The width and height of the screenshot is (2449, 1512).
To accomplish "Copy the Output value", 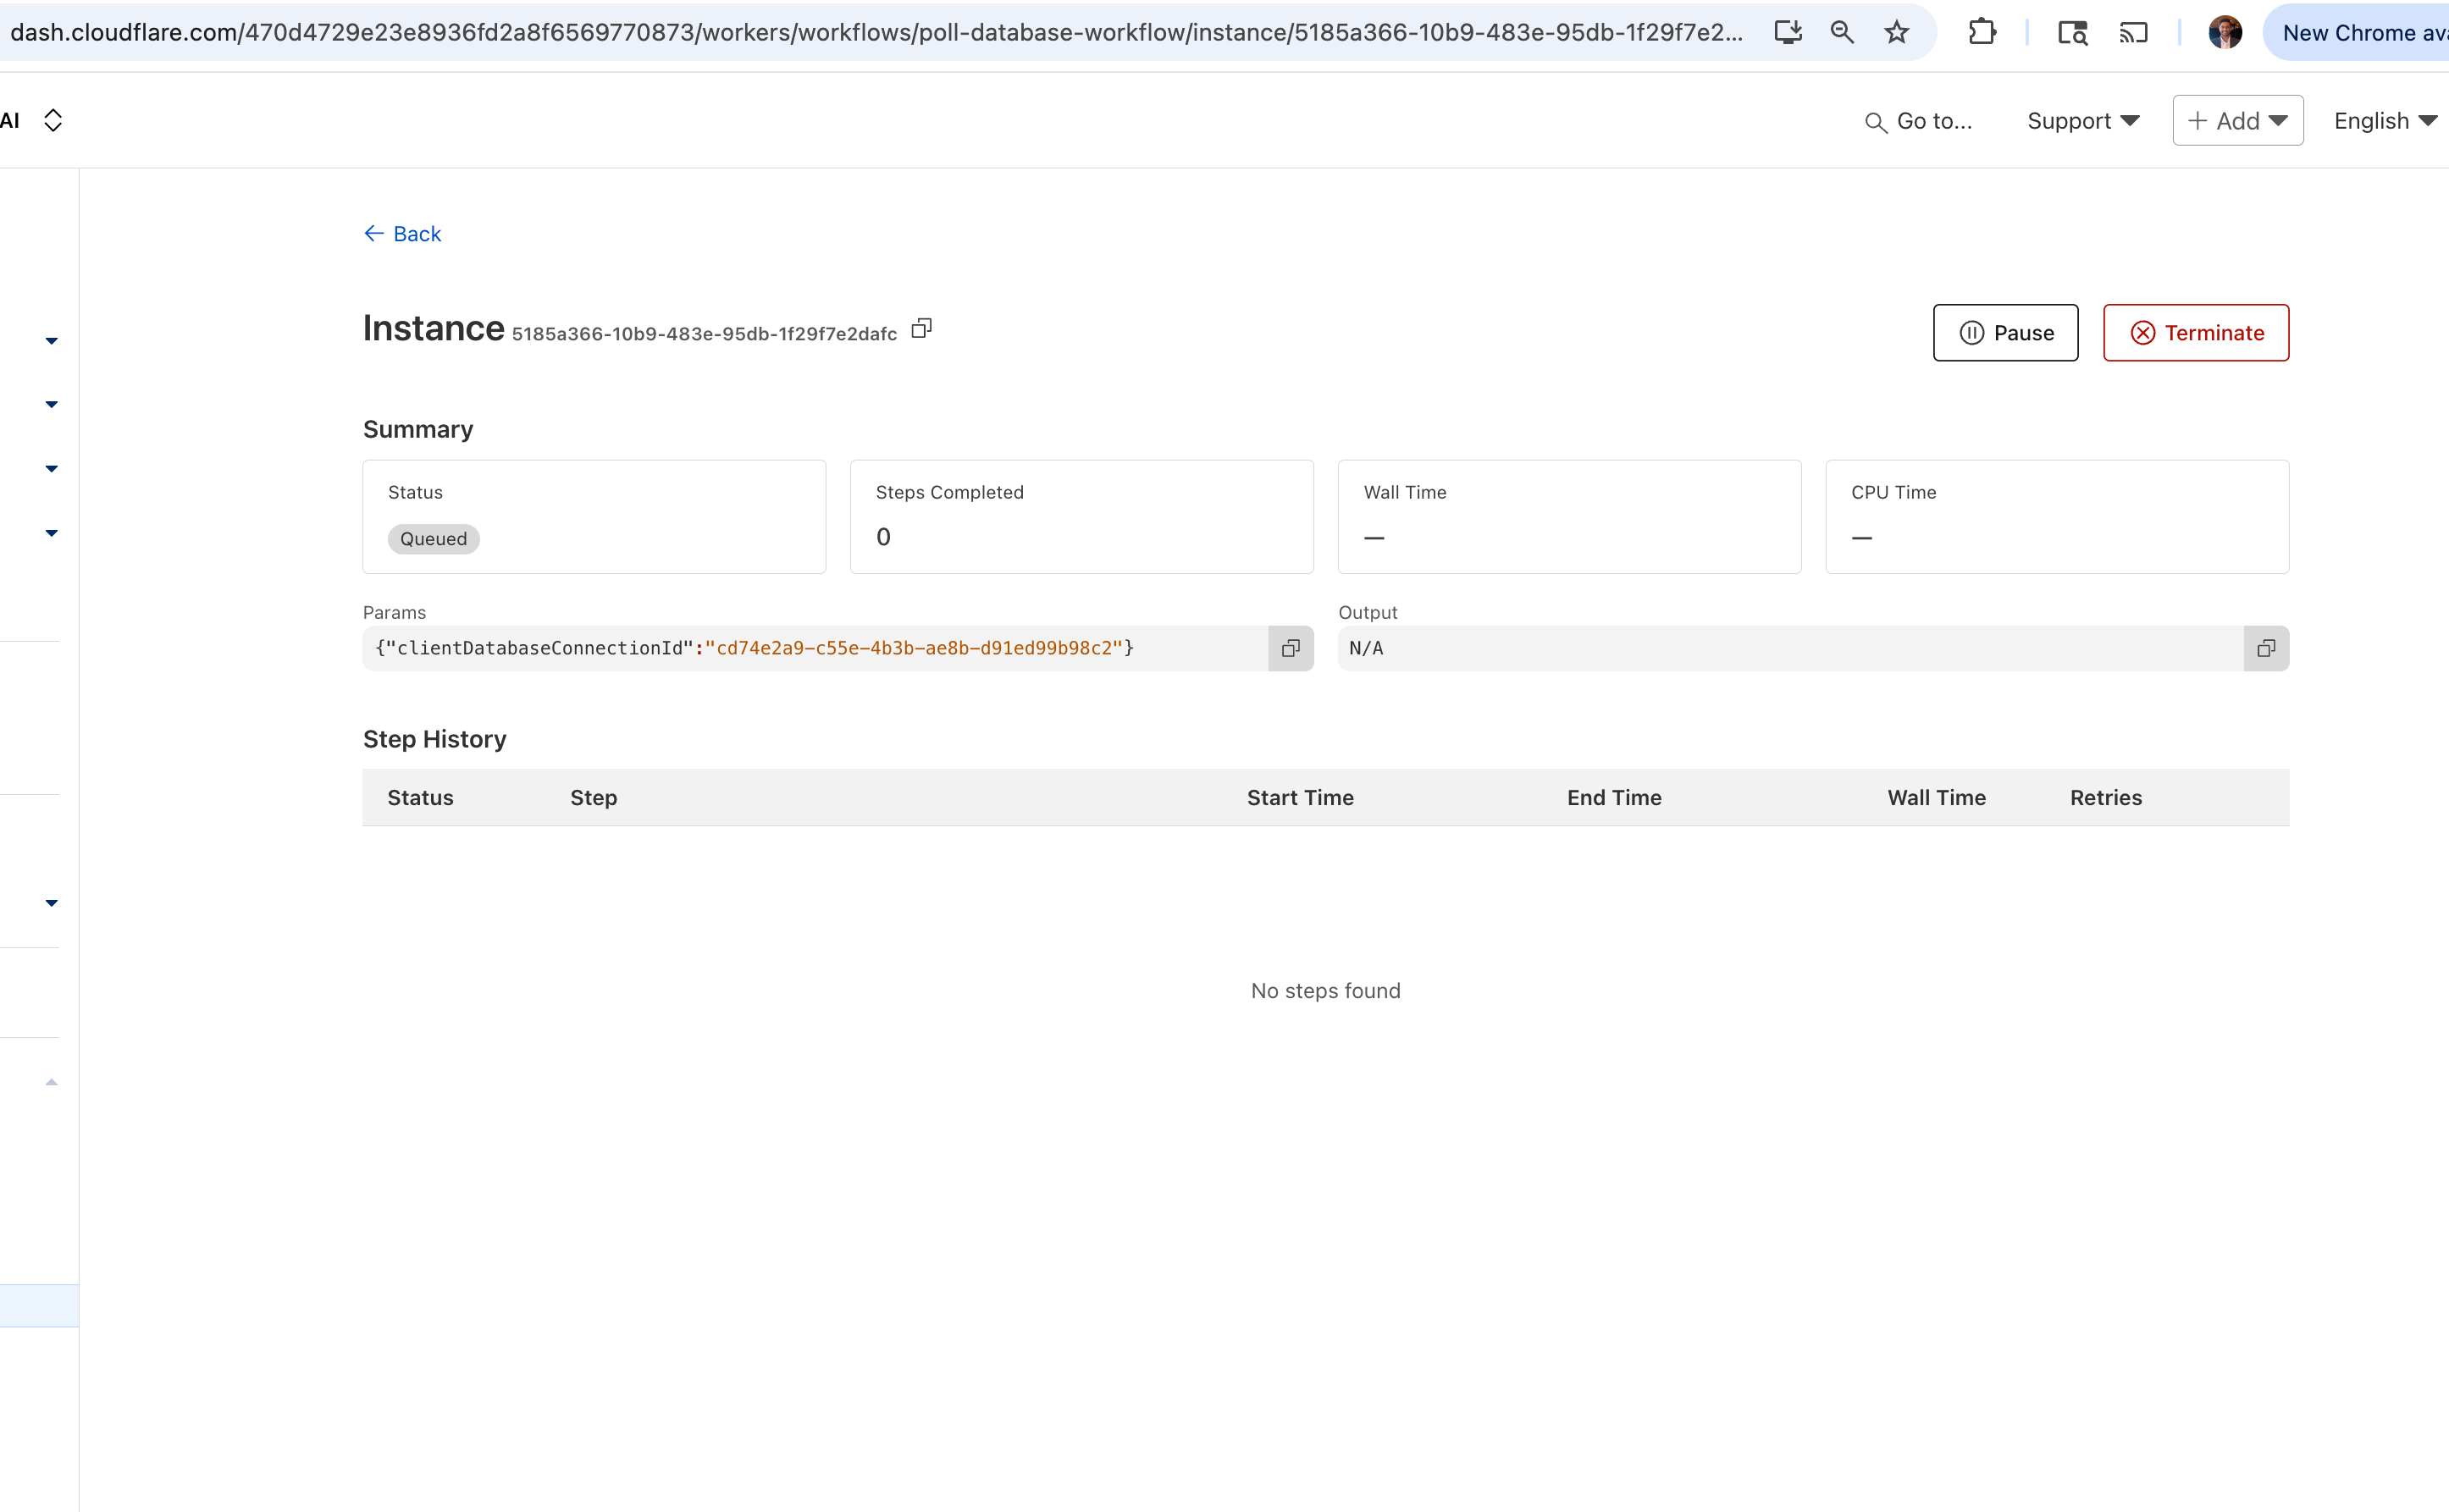I will 2266,648.
